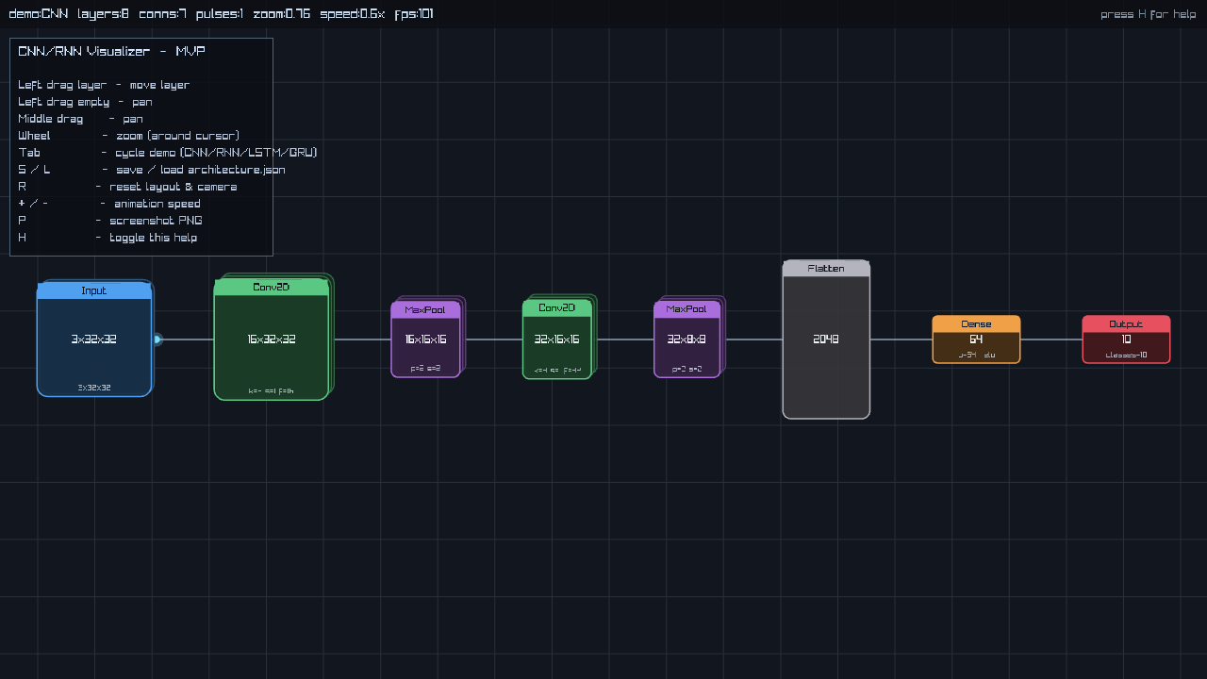Click the "P - screenshot PNG" help line
This screenshot has height=679, width=1207.
(110, 221)
